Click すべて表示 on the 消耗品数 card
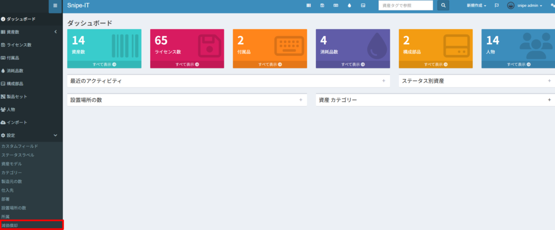The width and height of the screenshot is (555, 230). tap(353, 64)
